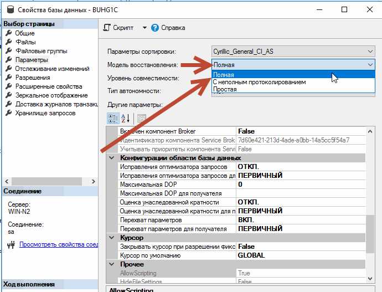The width and height of the screenshot is (382, 292).
Task: Open the Параметры сортировки combo box
Action: (x=293, y=52)
